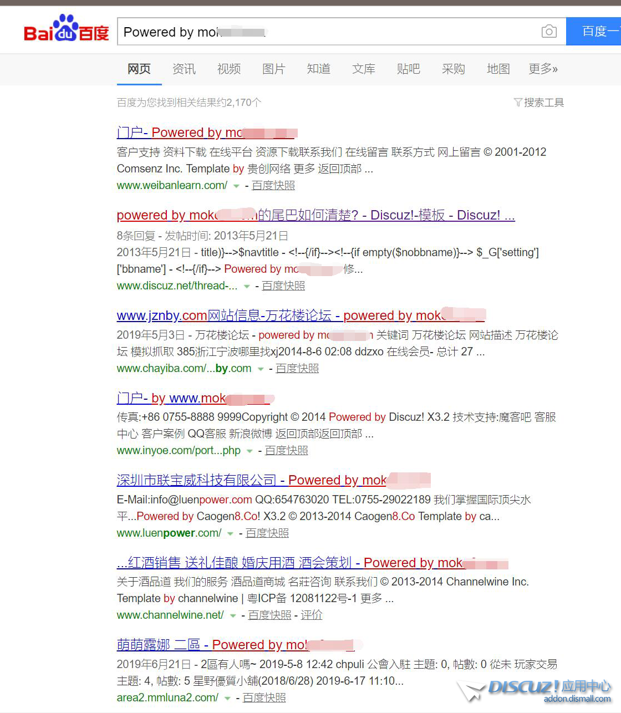The width and height of the screenshot is (621, 713).
Task: Click the 评价 link for channelwine.net
Action: point(311,615)
